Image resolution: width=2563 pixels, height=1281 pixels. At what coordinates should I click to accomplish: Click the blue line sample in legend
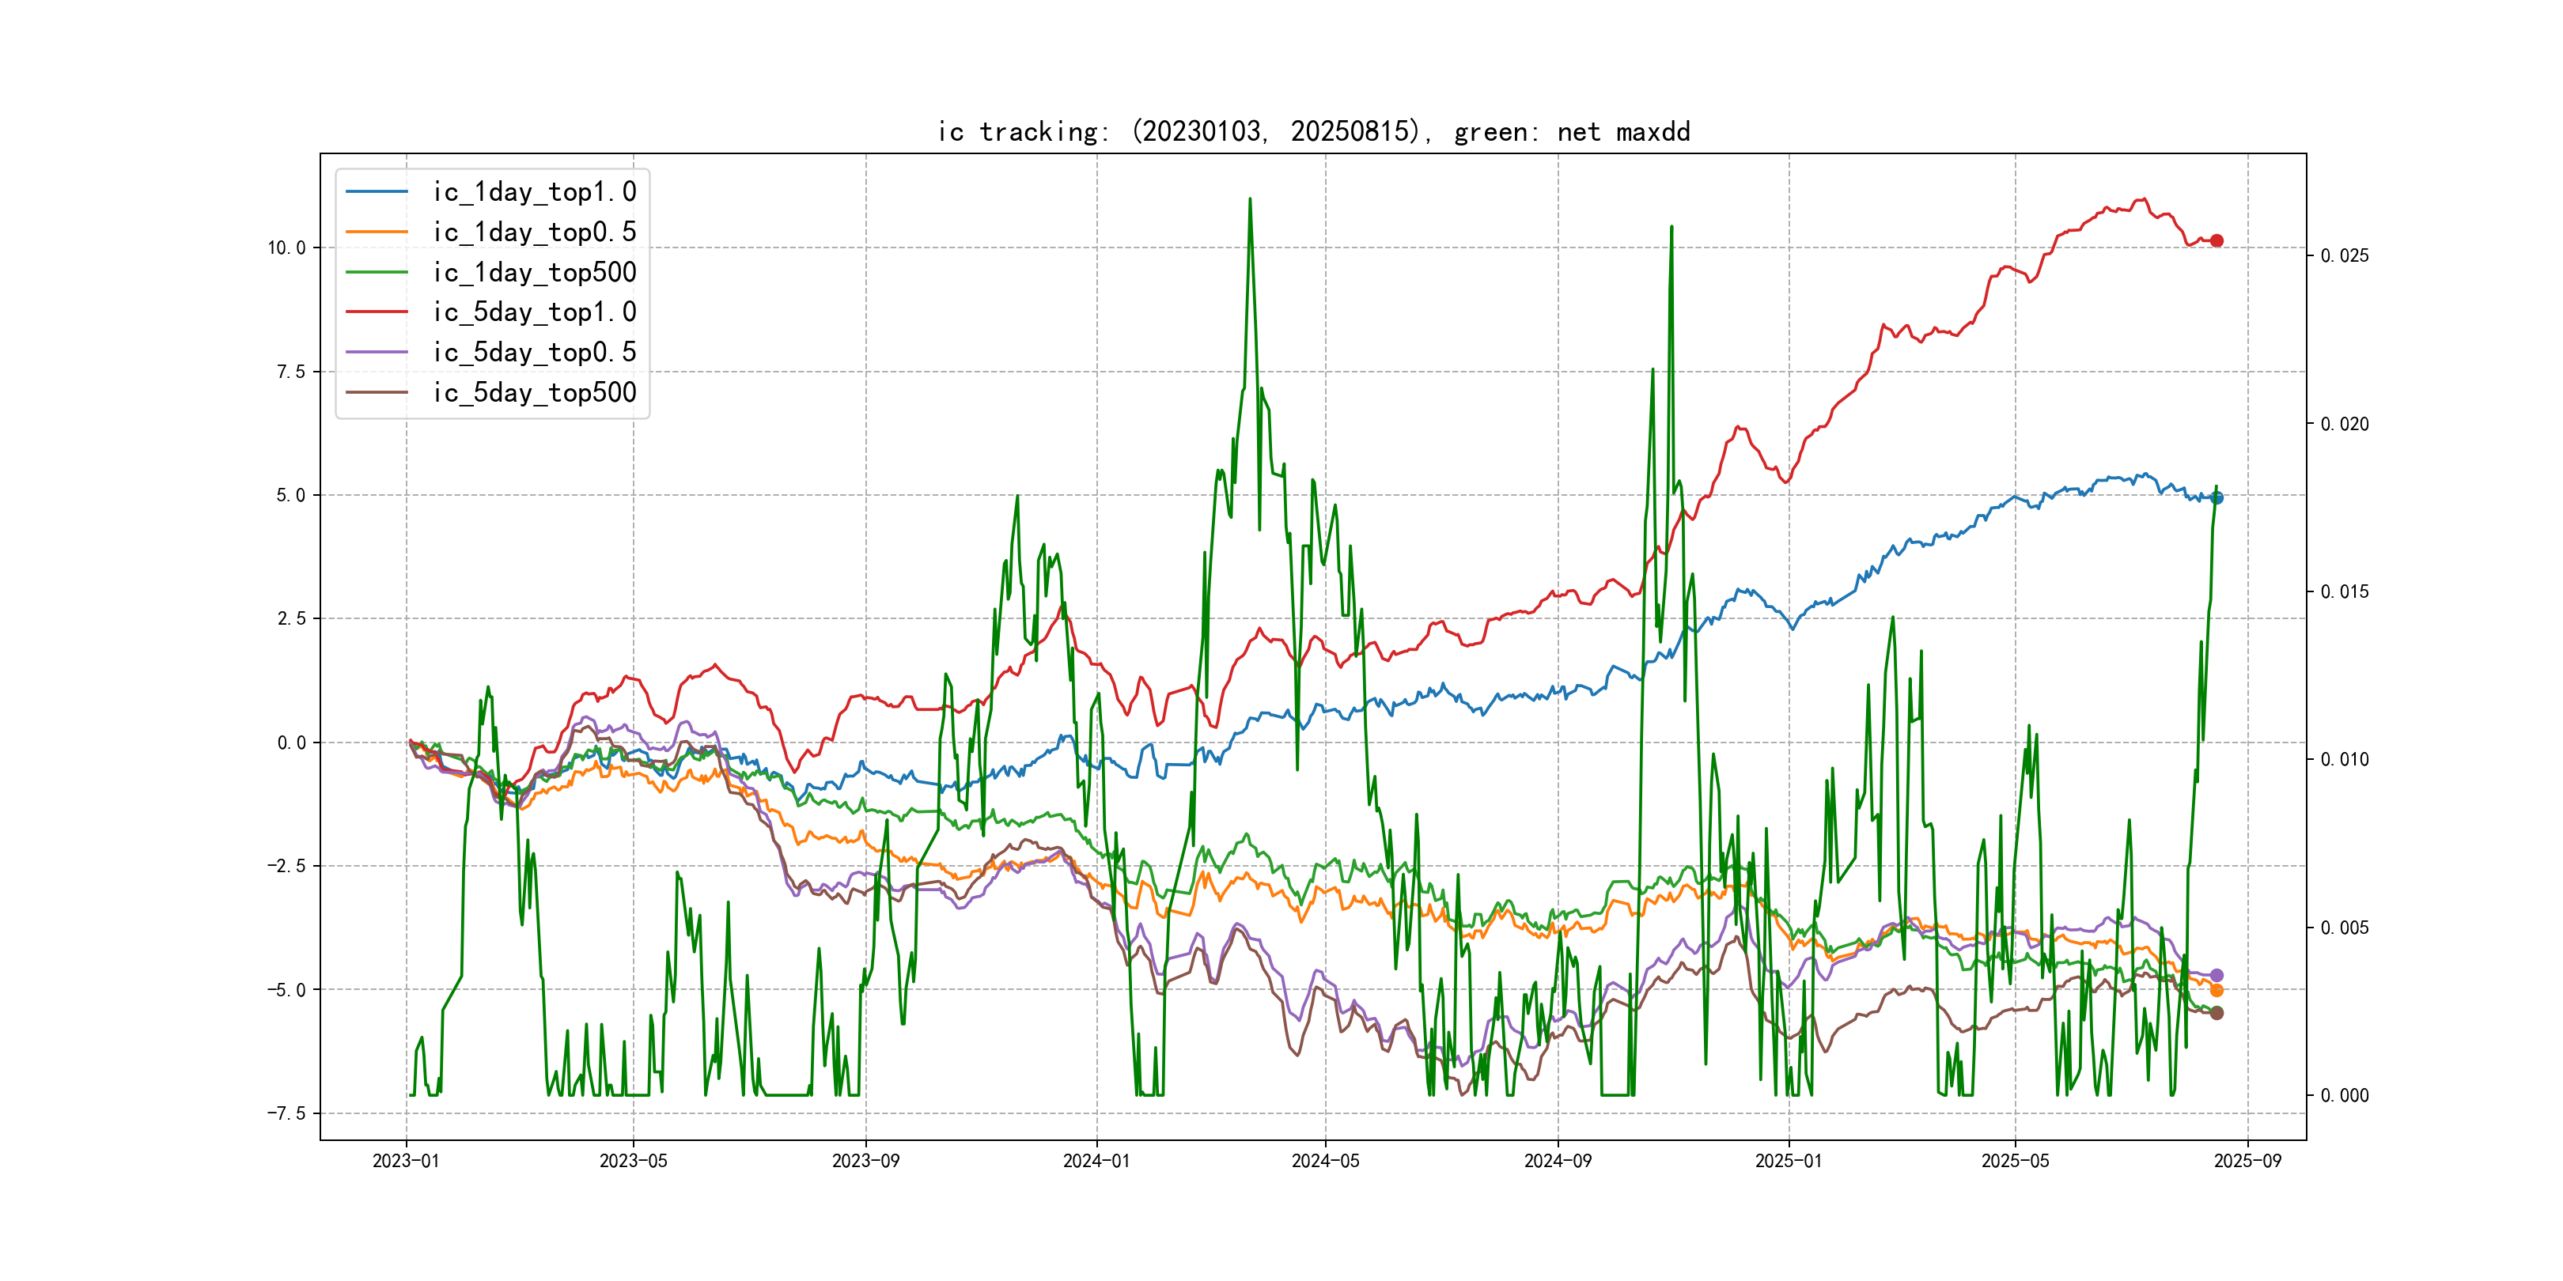click(x=377, y=192)
